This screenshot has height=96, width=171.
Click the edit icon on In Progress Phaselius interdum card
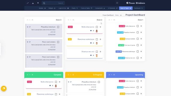coord(71,82)
